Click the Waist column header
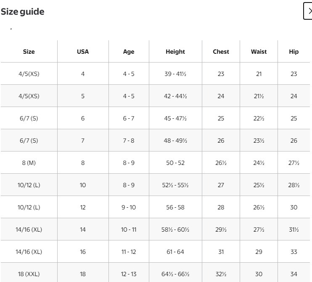The width and height of the screenshot is (312, 282). coord(259,52)
